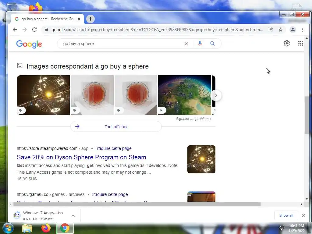This screenshot has height=234, width=312.
Task: Open Steam result side thumbnail
Action: click(x=201, y=159)
